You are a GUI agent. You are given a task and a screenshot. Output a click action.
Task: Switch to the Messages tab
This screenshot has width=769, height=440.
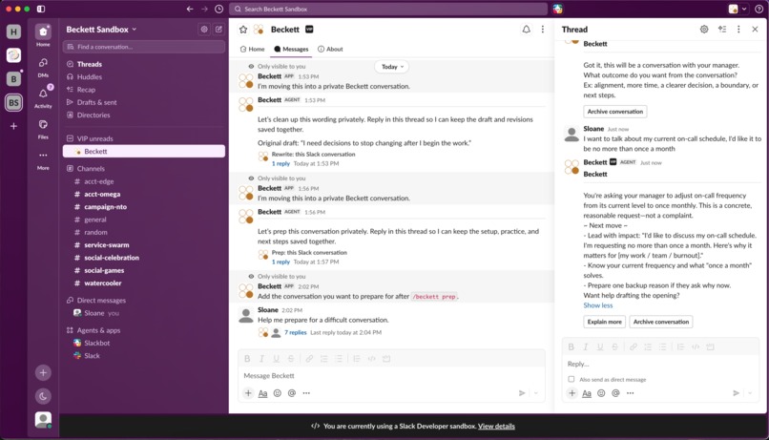coord(291,49)
